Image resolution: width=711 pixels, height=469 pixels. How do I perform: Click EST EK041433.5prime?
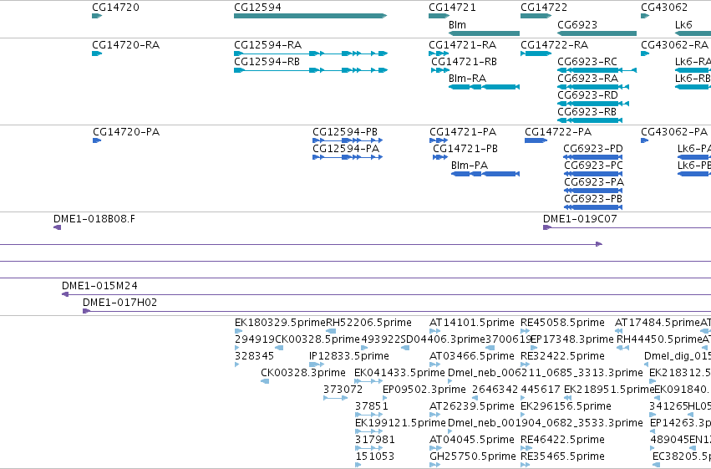pos(368,381)
